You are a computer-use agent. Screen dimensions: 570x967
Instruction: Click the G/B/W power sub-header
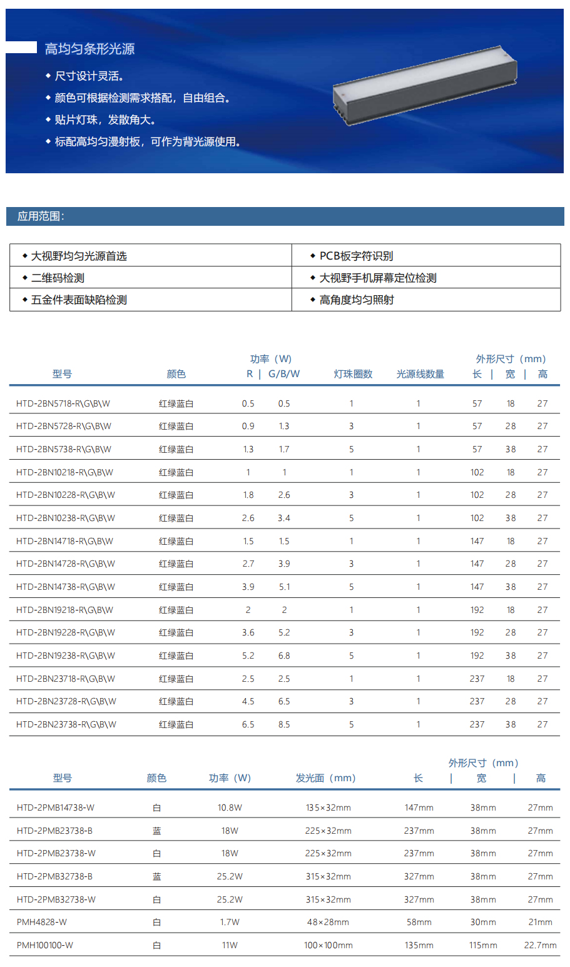[x=284, y=374]
